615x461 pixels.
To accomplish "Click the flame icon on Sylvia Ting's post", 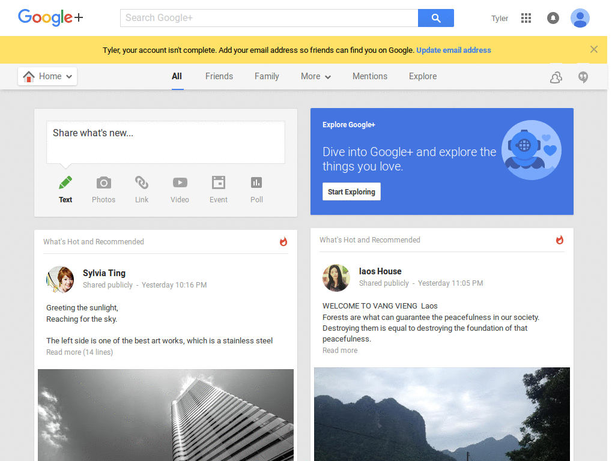I will coord(283,242).
